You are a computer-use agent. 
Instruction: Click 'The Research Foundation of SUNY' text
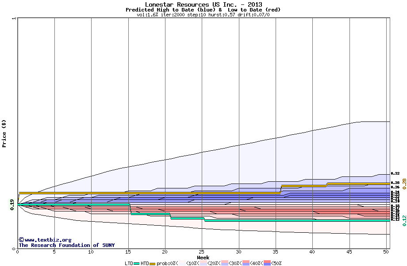click(x=66, y=245)
